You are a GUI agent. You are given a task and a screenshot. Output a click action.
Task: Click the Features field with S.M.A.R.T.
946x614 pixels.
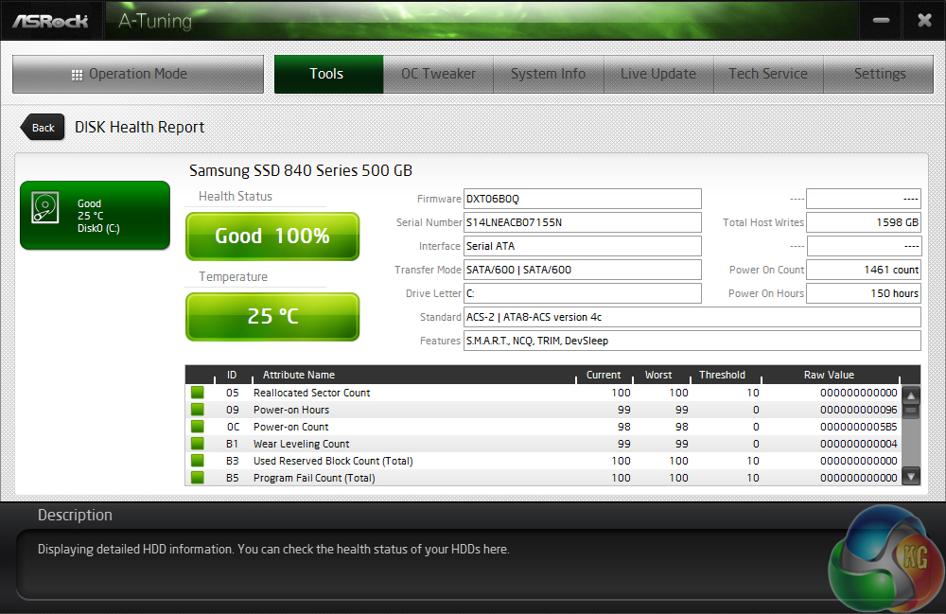coord(692,341)
